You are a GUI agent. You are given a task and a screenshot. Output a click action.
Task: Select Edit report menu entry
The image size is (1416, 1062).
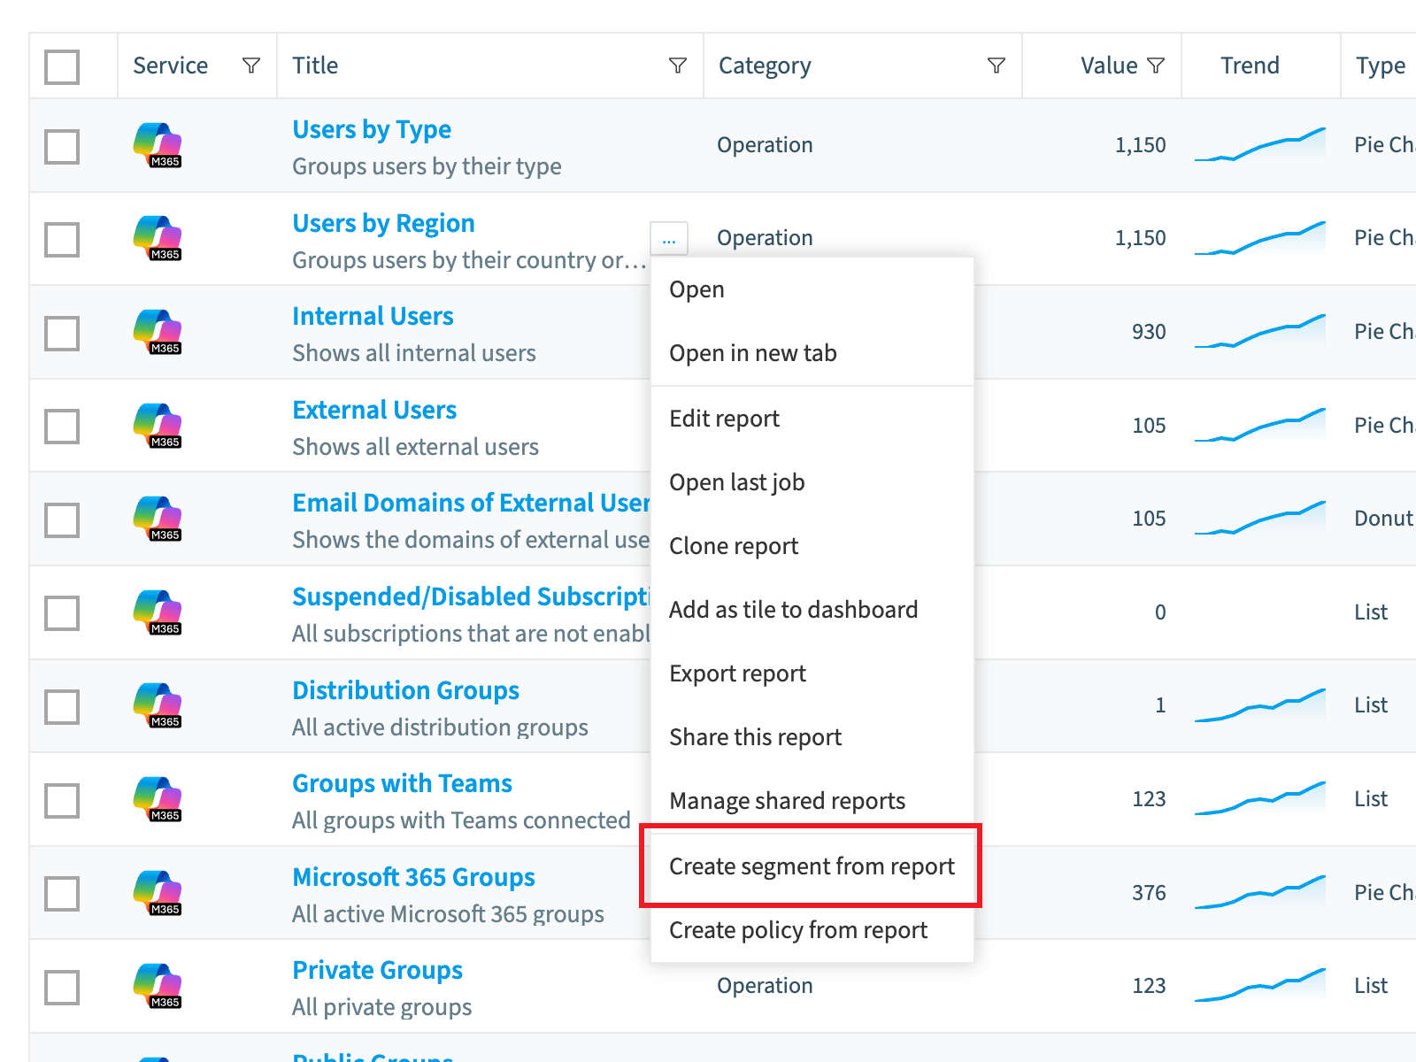pos(812,419)
